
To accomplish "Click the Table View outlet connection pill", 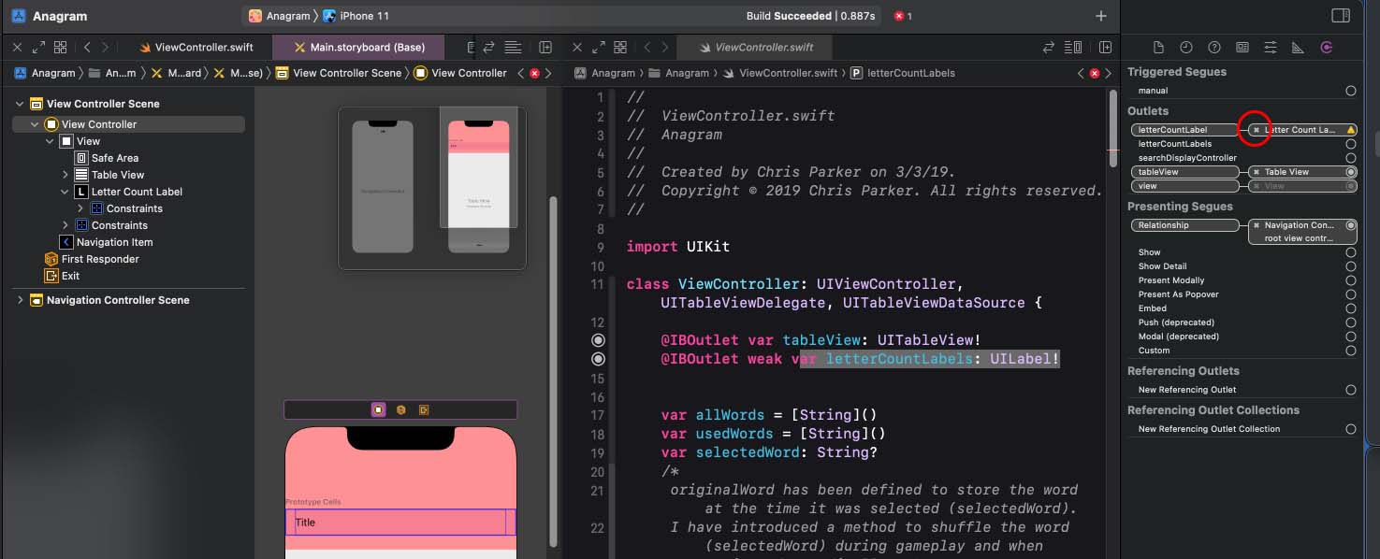I will (x=1303, y=172).
